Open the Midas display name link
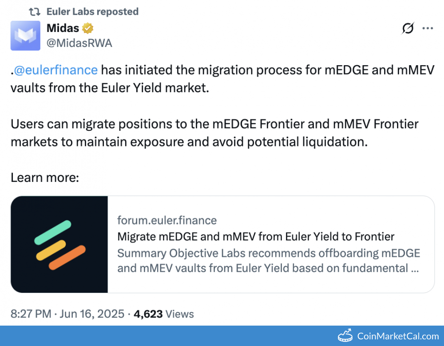 pyautogui.click(x=63, y=28)
